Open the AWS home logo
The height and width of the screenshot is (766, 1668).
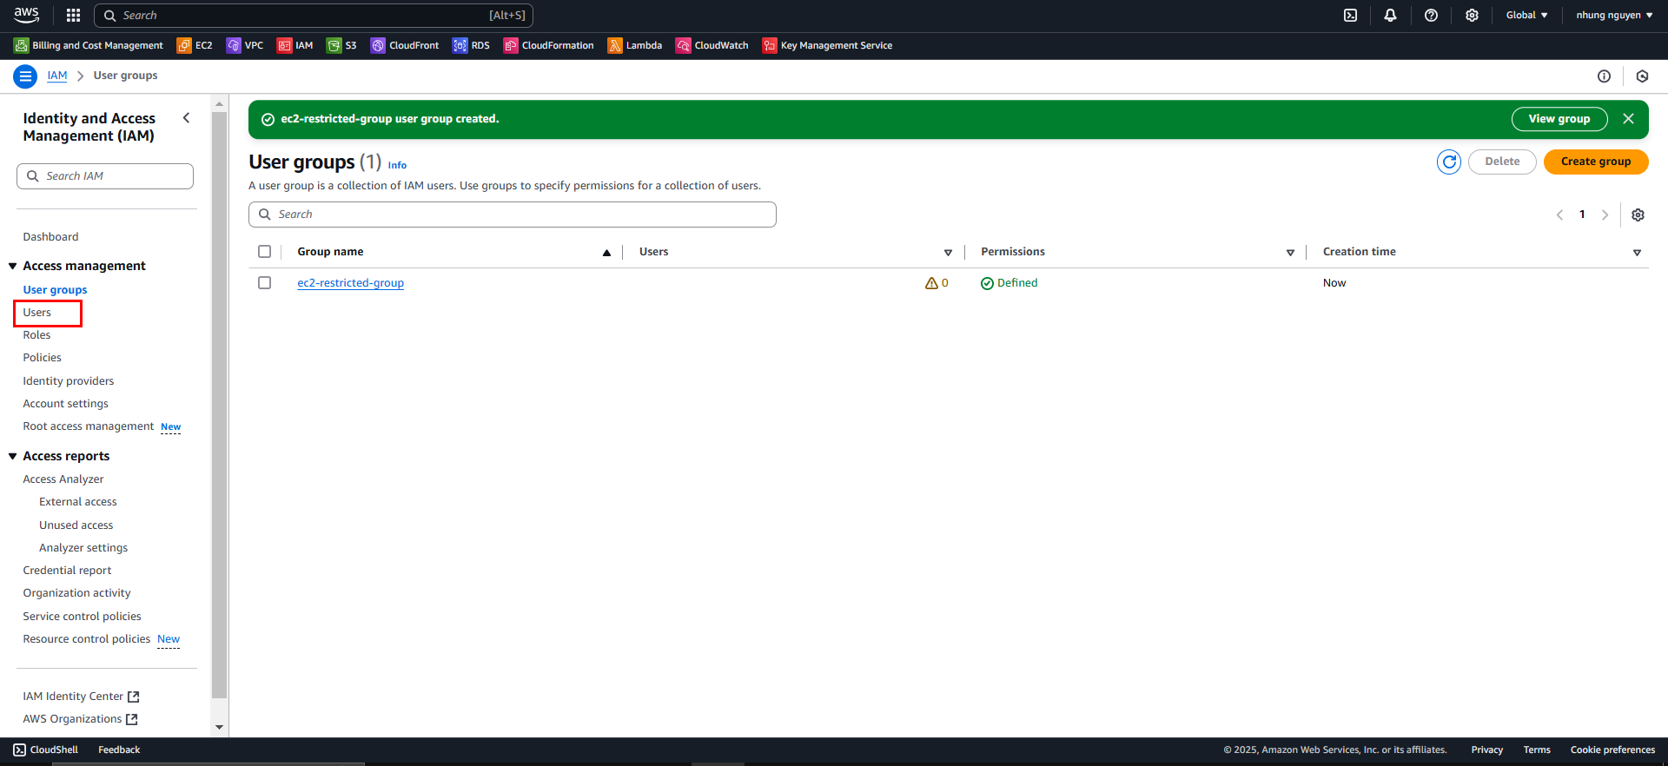[26, 15]
